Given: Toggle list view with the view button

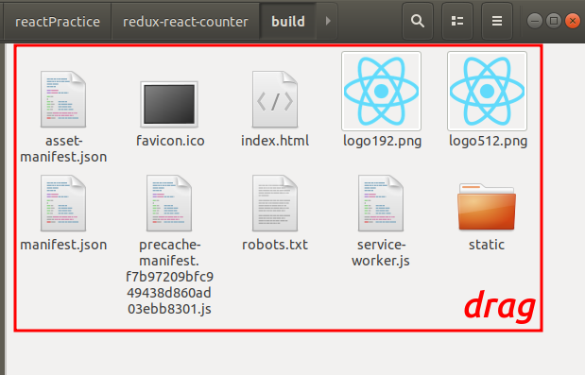Looking at the screenshot, I should (x=457, y=21).
